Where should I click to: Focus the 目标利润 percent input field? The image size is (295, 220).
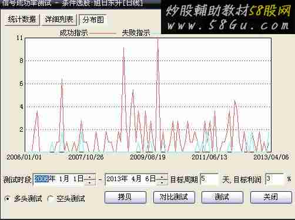274,179
